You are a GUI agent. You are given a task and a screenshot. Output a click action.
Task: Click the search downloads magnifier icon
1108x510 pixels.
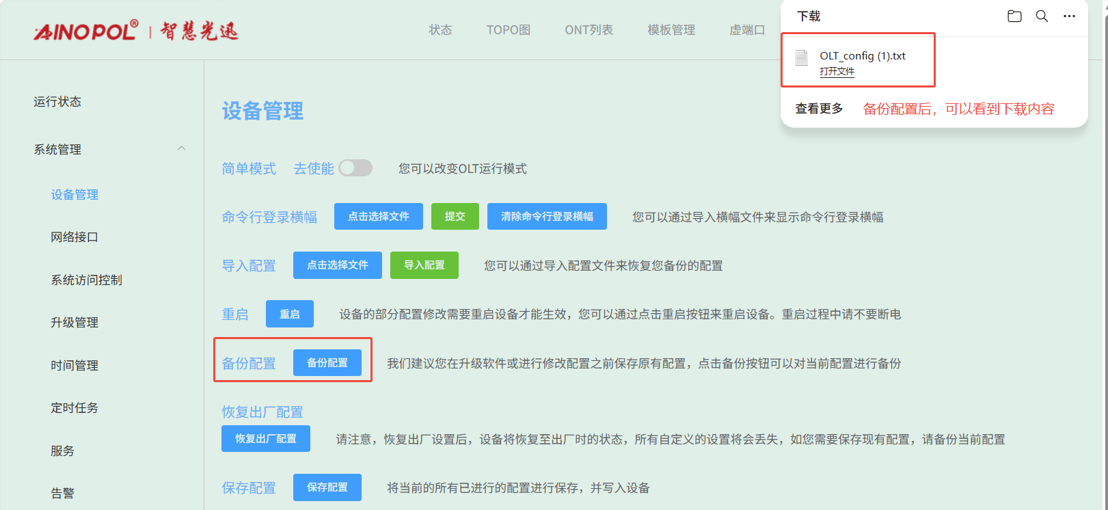tap(1042, 16)
